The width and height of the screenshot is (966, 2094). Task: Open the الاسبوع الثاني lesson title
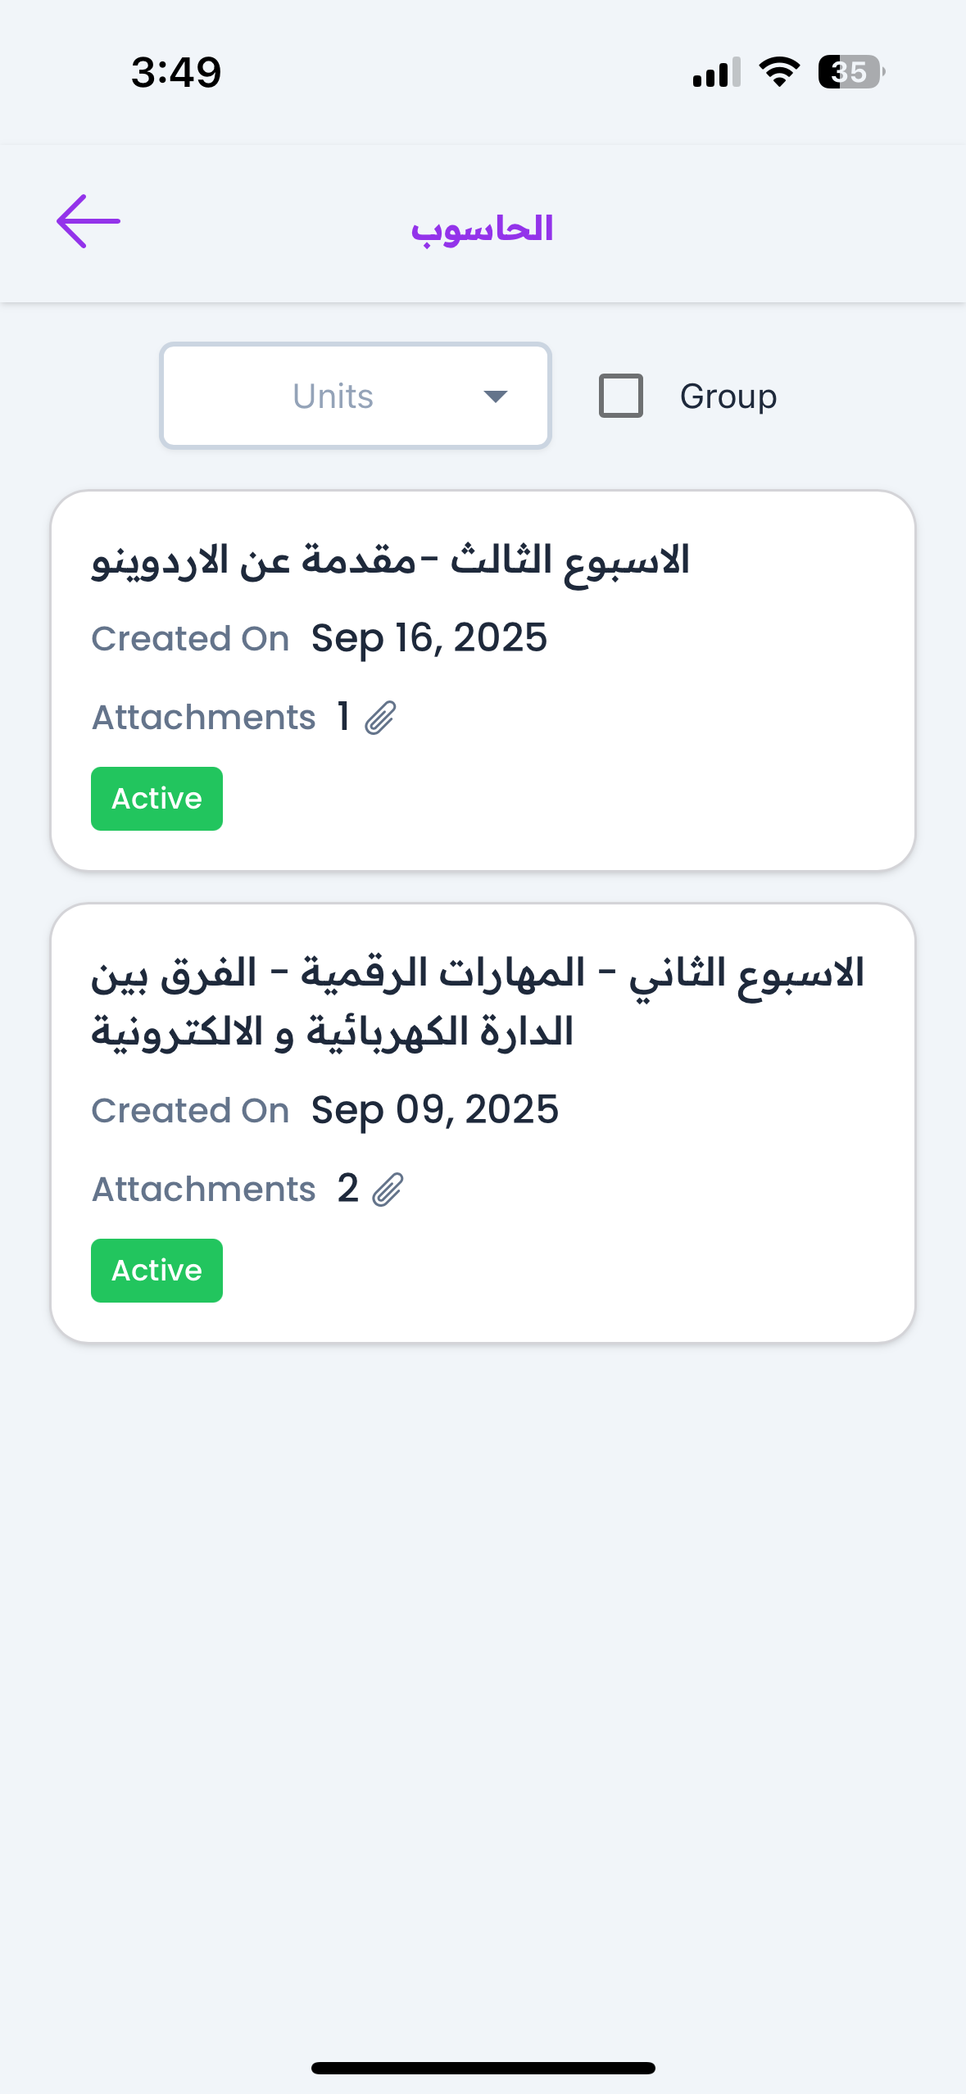(477, 1002)
